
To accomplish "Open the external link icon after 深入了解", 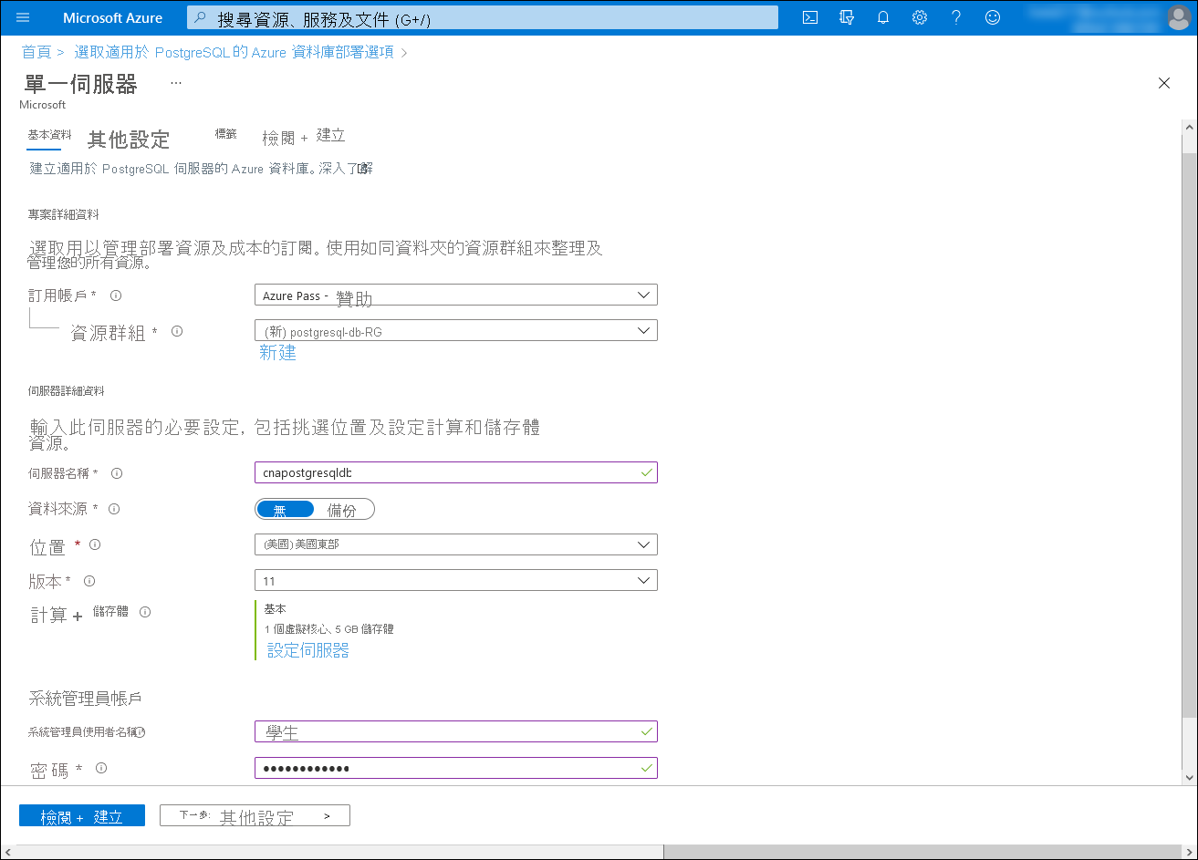I will click(363, 169).
